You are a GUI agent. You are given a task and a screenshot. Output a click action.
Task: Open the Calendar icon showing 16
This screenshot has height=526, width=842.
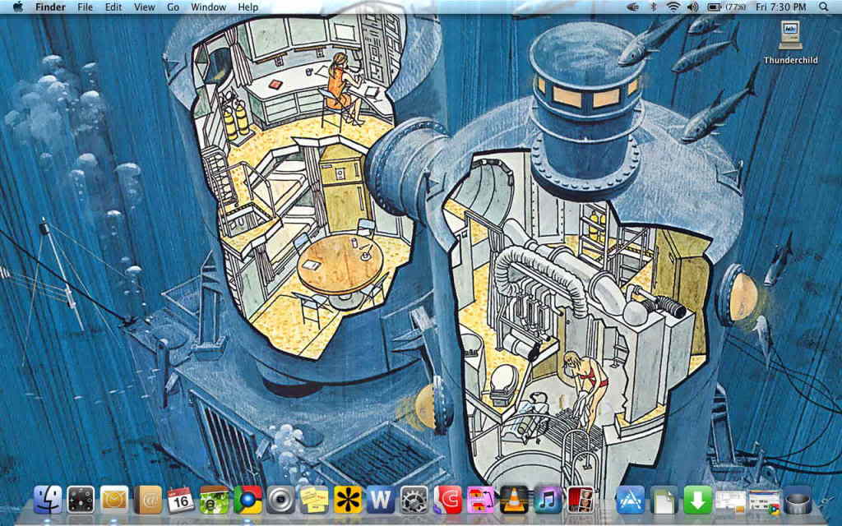tap(180, 500)
